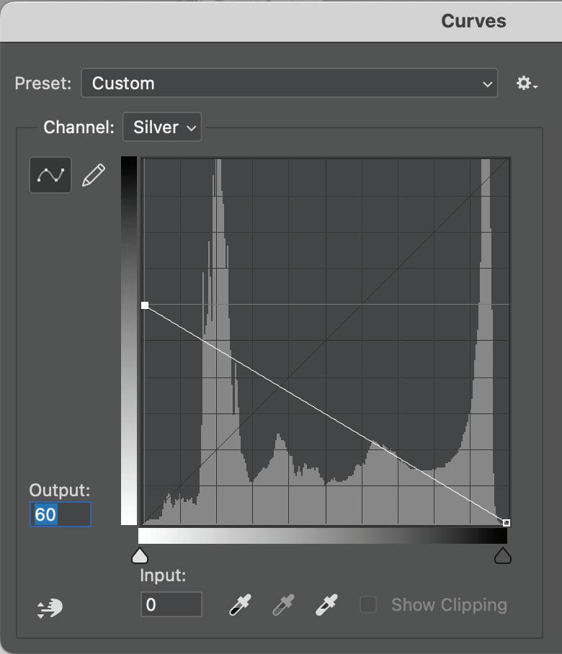Select the edit points curve tool

pyautogui.click(x=50, y=175)
